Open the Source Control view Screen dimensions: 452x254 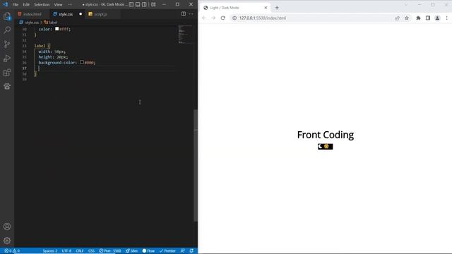7,44
